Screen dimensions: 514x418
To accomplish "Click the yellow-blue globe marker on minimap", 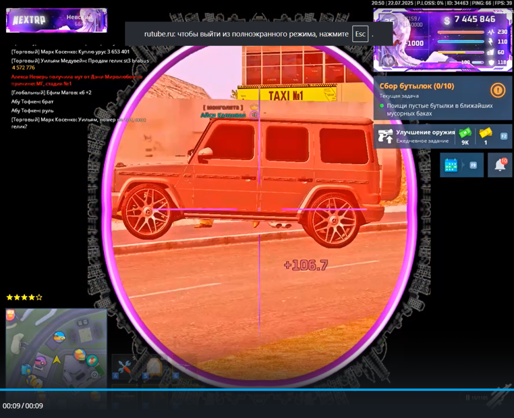I will point(33,382).
